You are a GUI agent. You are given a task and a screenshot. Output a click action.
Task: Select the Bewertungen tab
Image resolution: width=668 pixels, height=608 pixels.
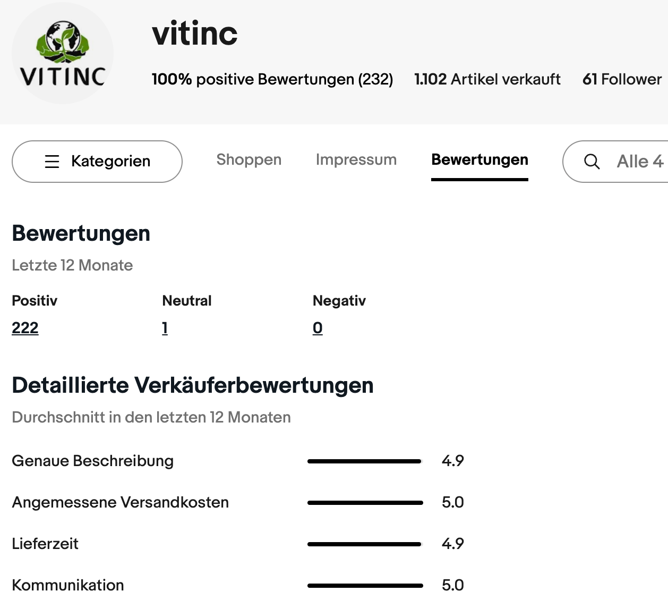tap(479, 160)
